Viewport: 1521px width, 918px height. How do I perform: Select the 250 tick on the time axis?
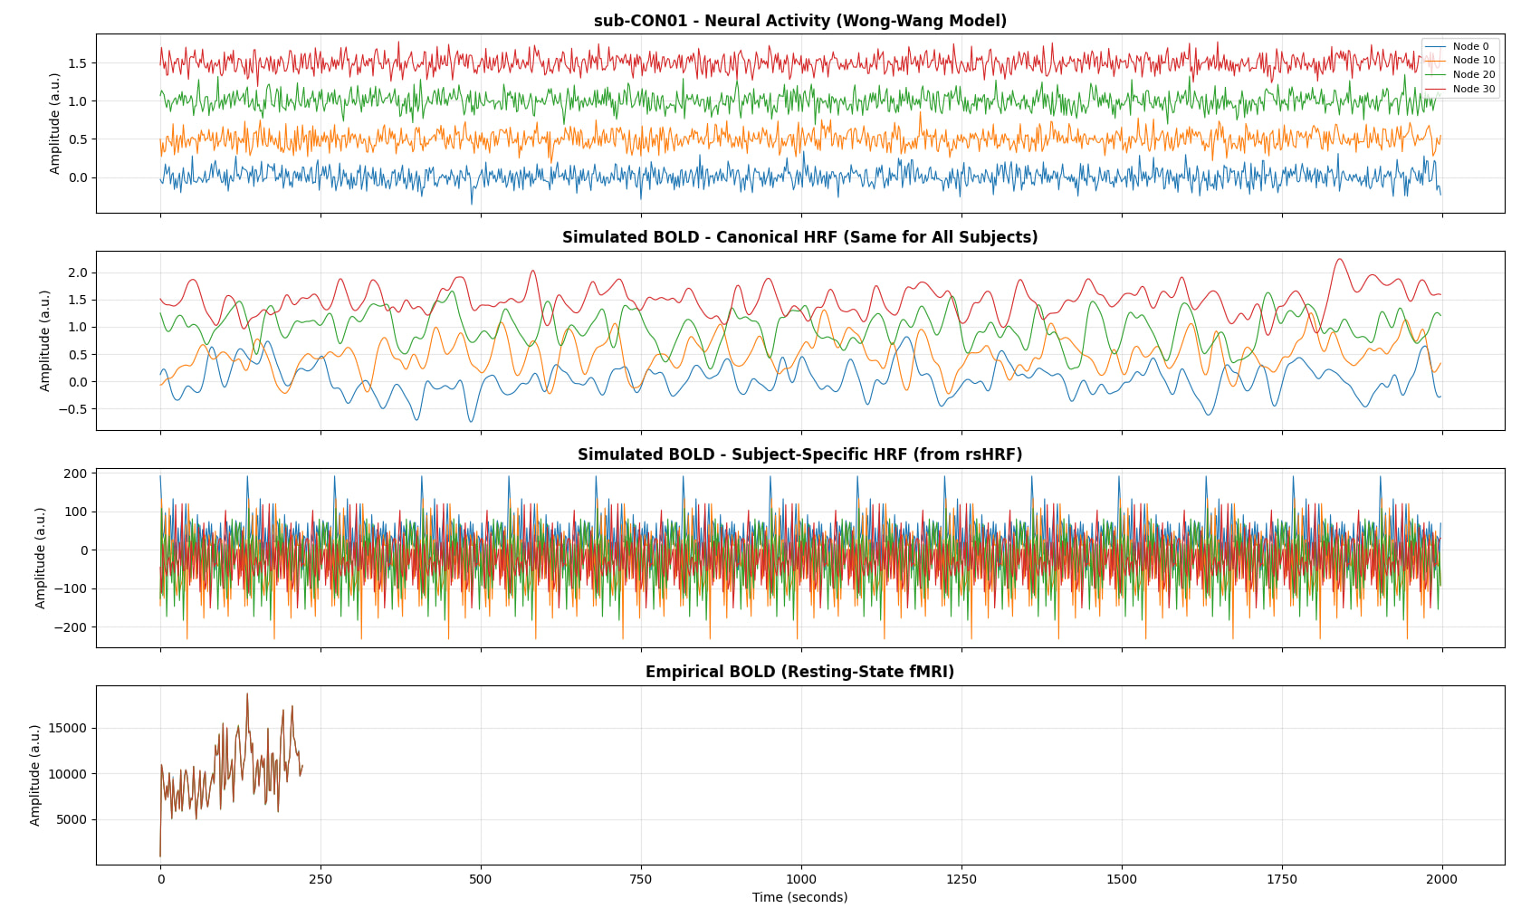click(320, 879)
